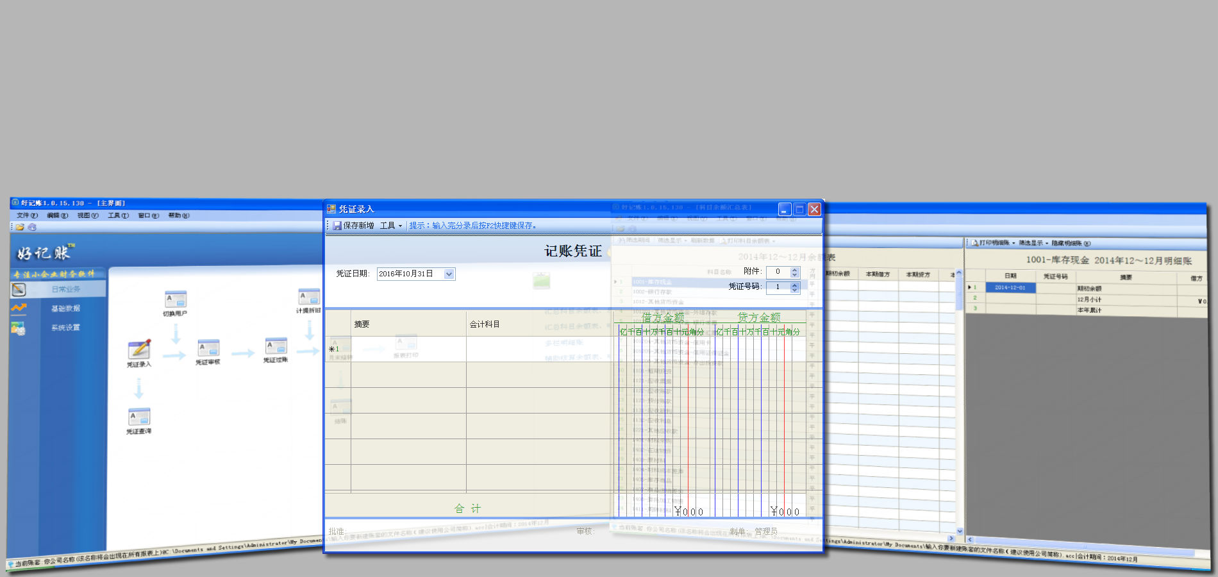Click the 切换用户 icon

[x=176, y=299]
